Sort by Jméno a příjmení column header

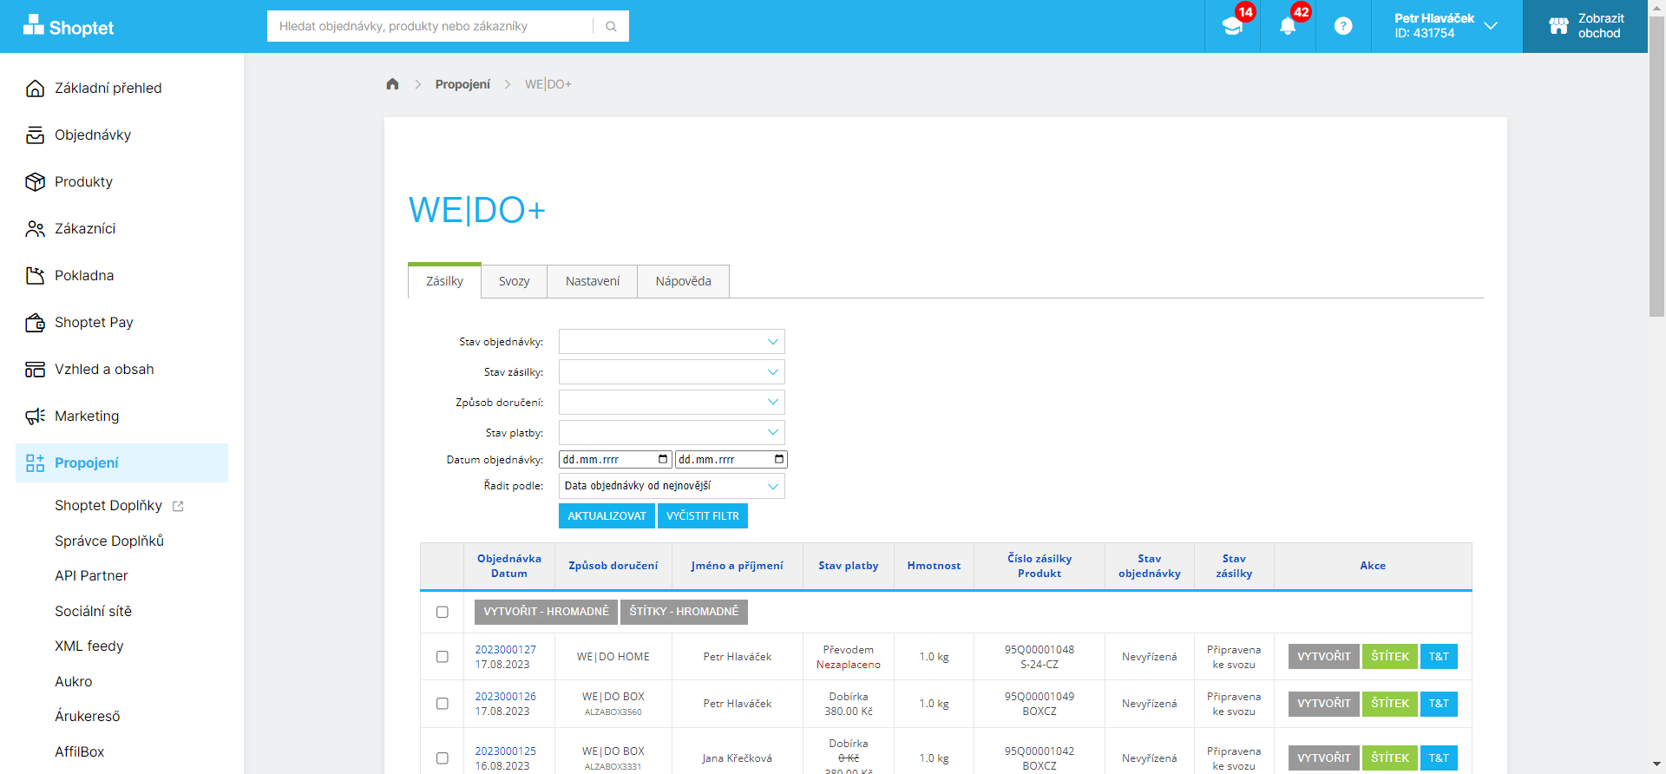[x=738, y=566]
